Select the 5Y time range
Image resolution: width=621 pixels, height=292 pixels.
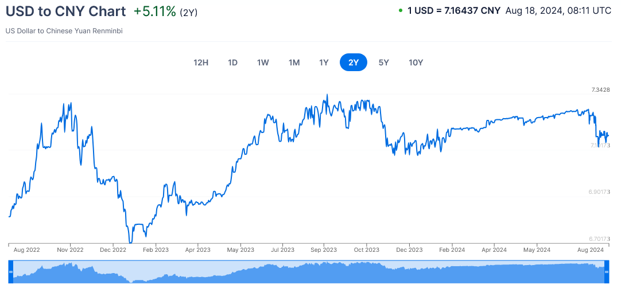(x=383, y=63)
